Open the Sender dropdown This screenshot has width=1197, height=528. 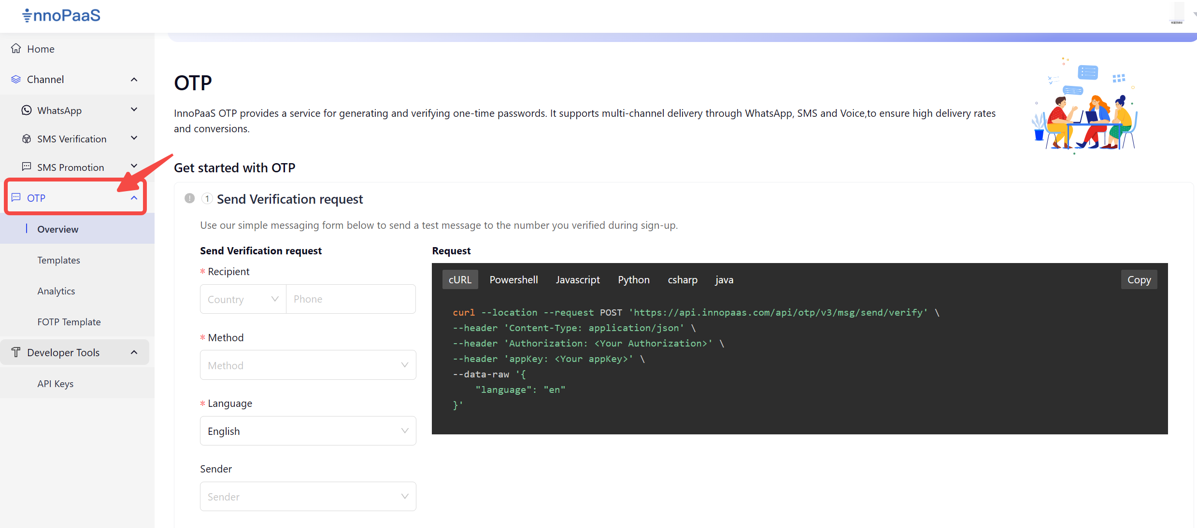pyautogui.click(x=308, y=497)
